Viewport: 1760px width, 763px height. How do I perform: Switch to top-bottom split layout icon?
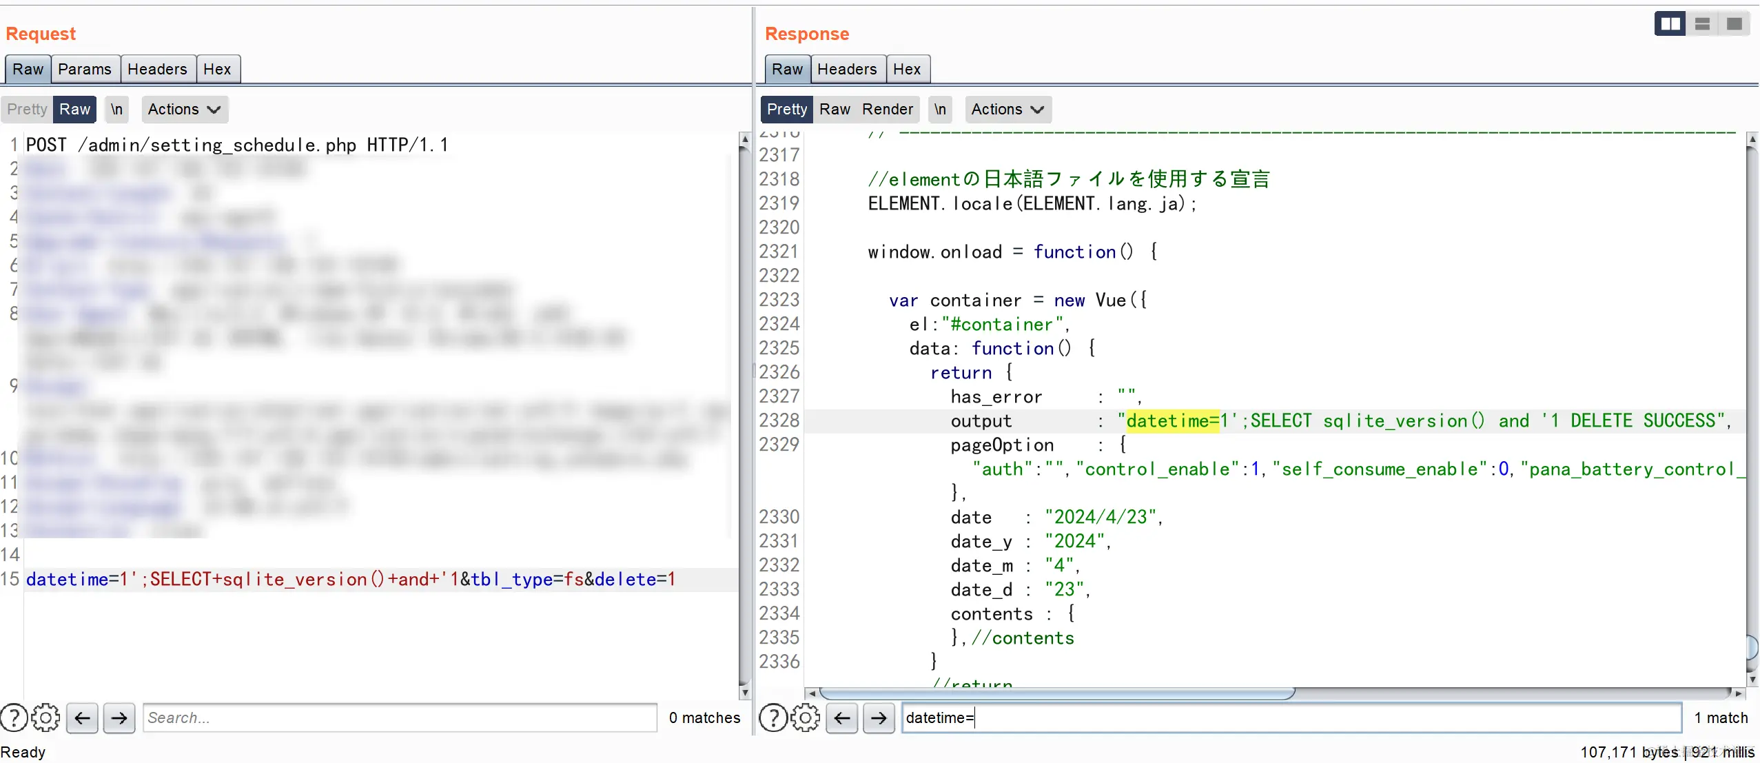1702,24
